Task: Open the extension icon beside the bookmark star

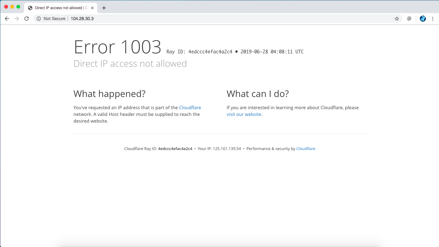Action: pyautogui.click(x=409, y=19)
